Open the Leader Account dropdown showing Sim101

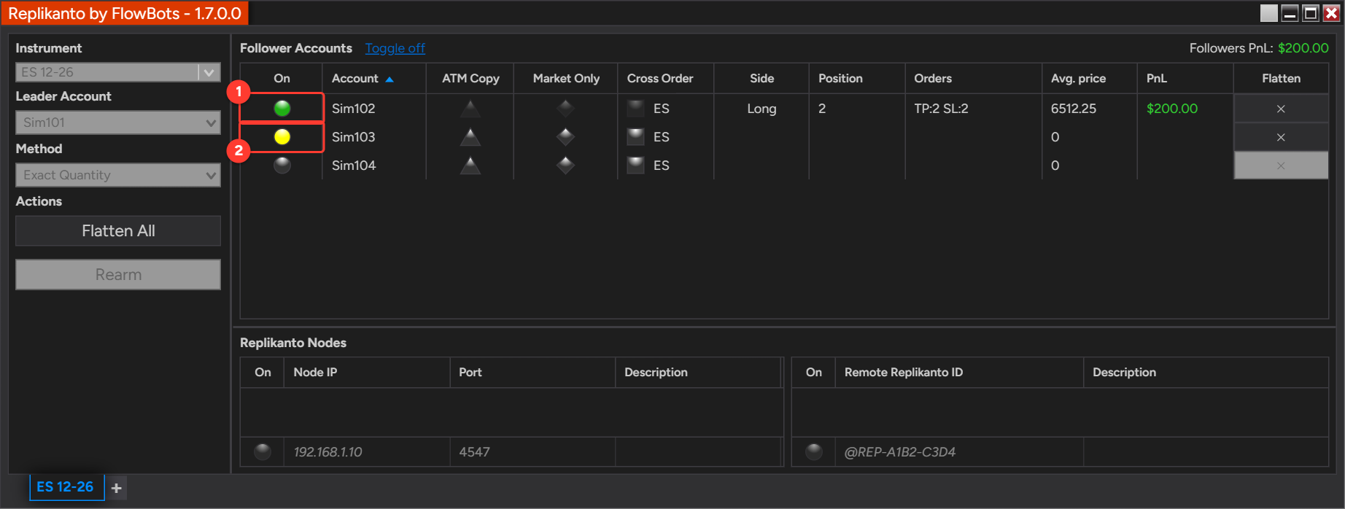118,123
